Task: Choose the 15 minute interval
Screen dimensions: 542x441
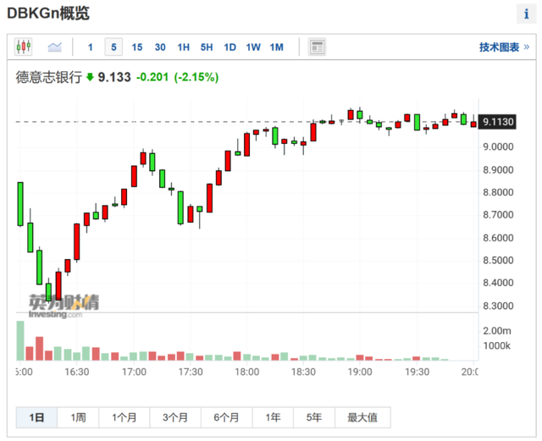Action: pyautogui.click(x=137, y=47)
